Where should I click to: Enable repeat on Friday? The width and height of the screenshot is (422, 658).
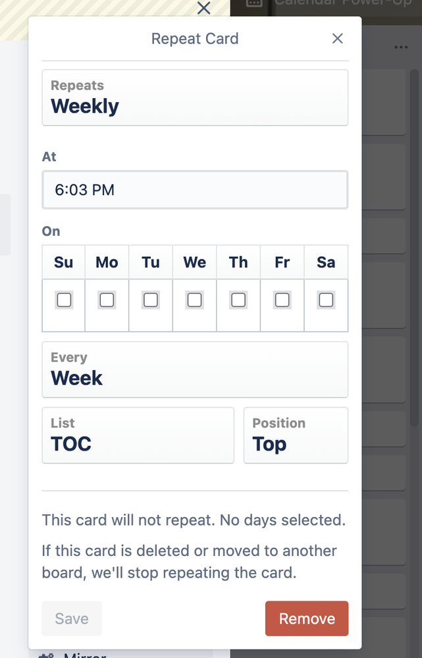pyautogui.click(x=282, y=300)
